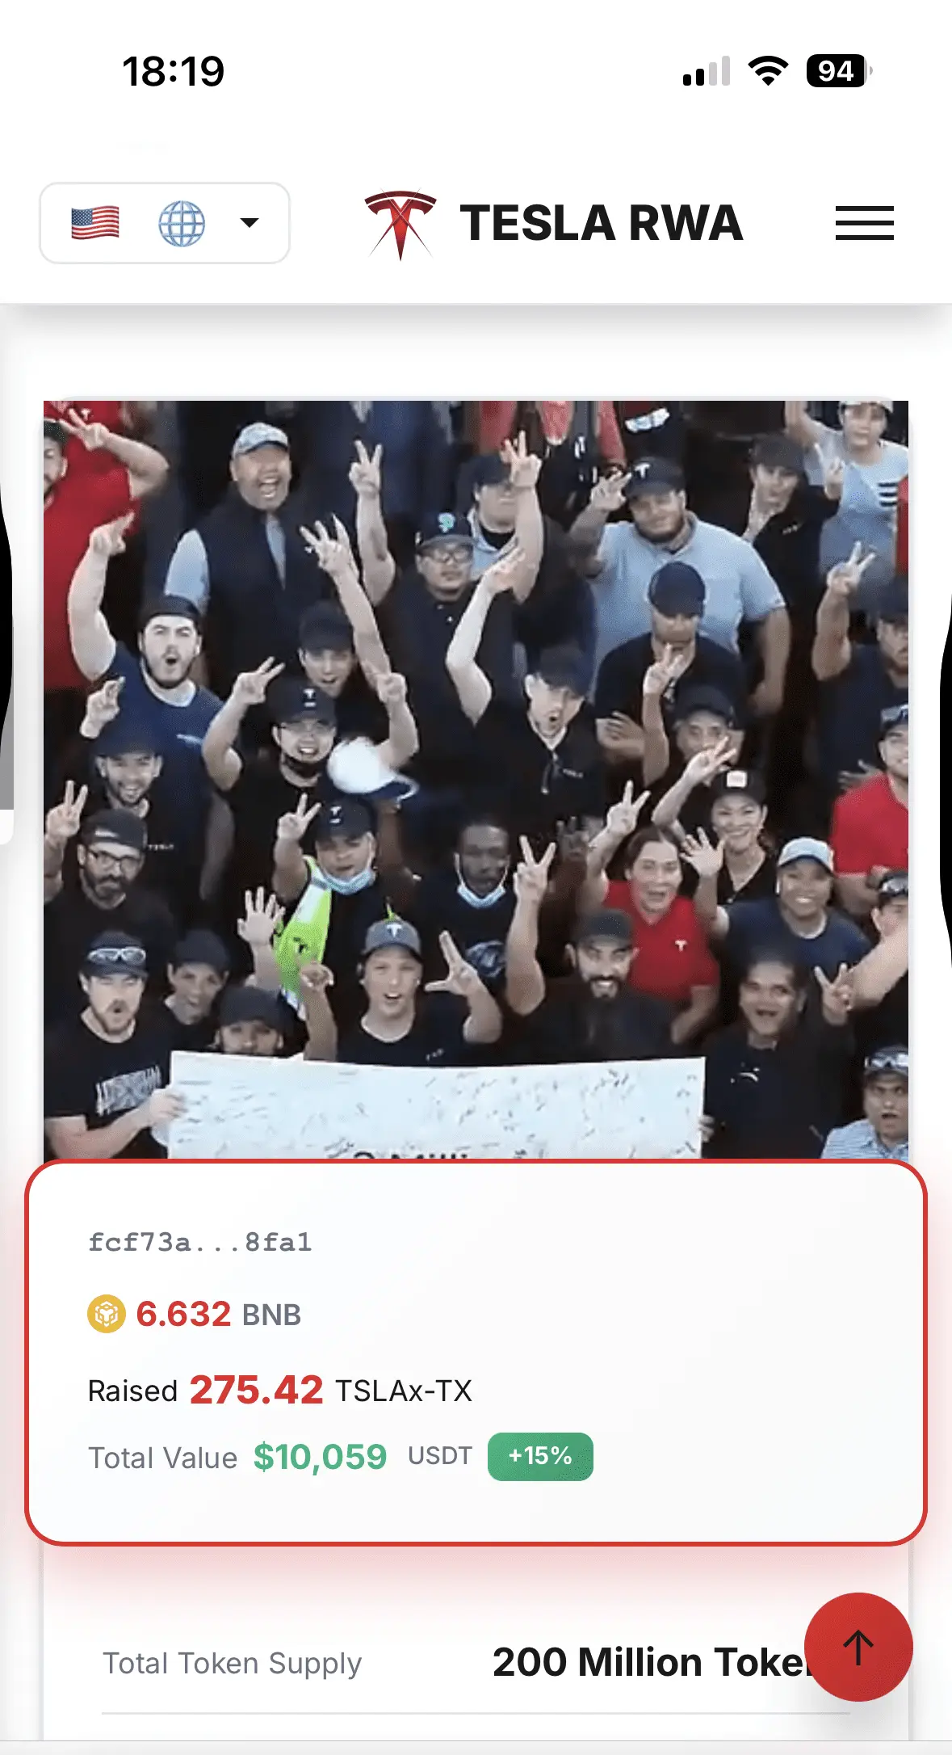Tap the scroll-to-top red arrow button
This screenshot has height=1755, width=952.
(858, 1647)
